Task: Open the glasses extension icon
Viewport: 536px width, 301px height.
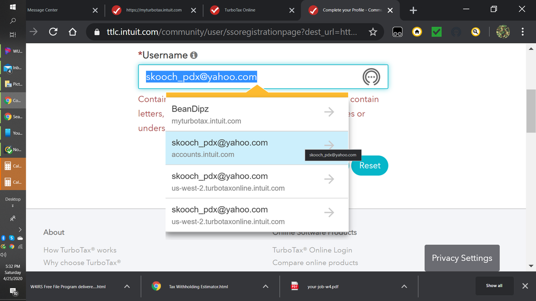Action: point(397,32)
